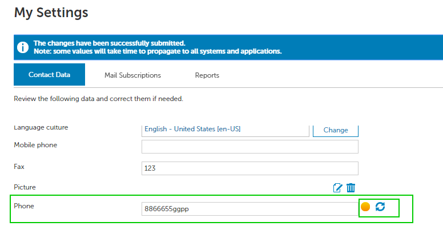Click into the Fax field containing 123
Screen dimensions: 443x238
[x=250, y=168]
